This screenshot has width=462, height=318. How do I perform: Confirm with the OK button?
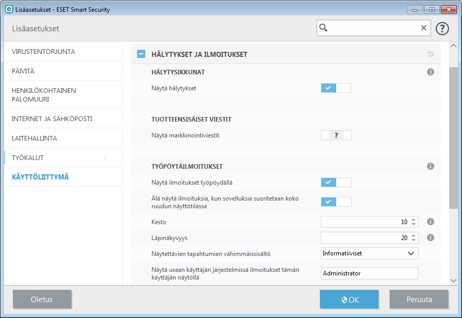point(349,299)
